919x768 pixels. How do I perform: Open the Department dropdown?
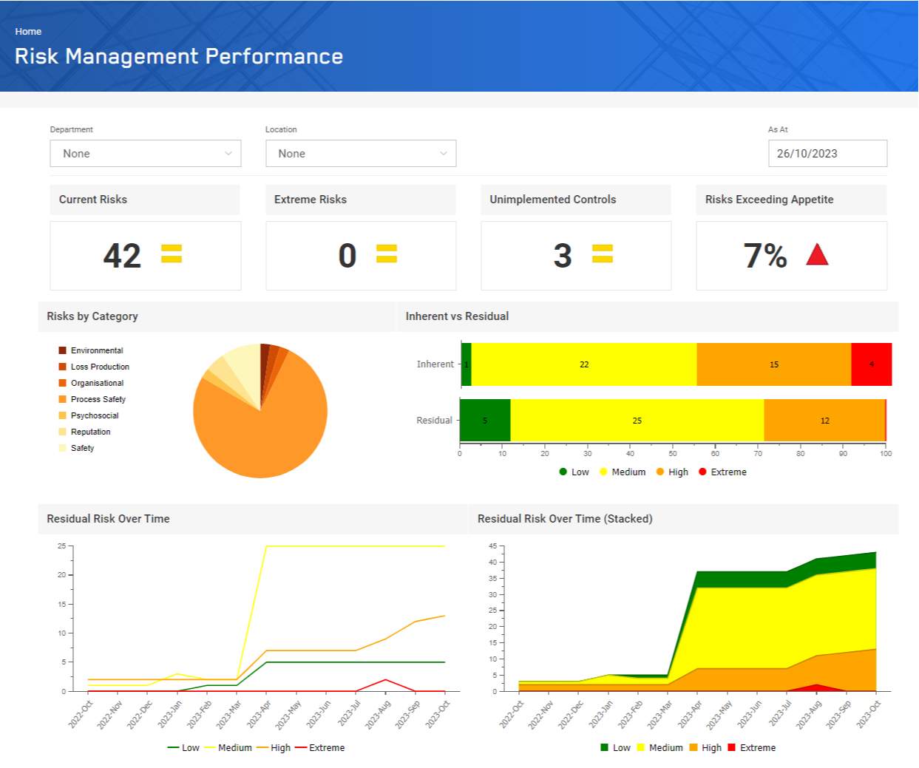click(145, 153)
